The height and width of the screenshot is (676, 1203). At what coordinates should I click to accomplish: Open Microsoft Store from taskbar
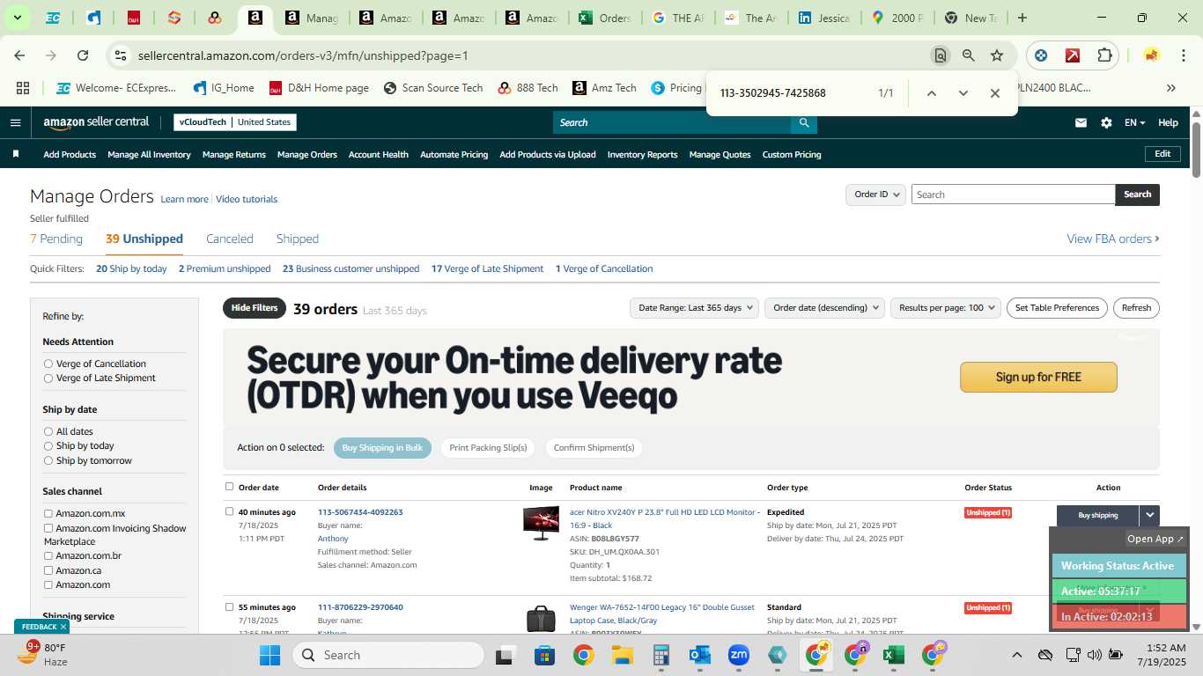pos(544,655)
